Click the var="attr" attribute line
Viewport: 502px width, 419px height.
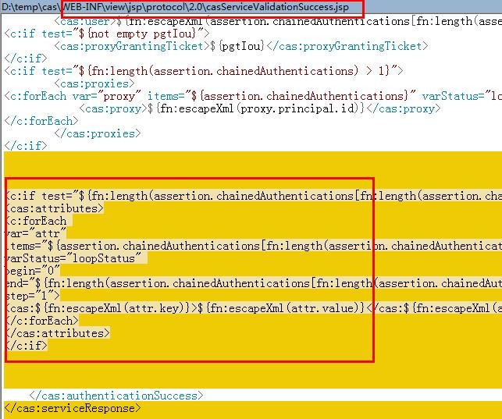coord(36,233)
